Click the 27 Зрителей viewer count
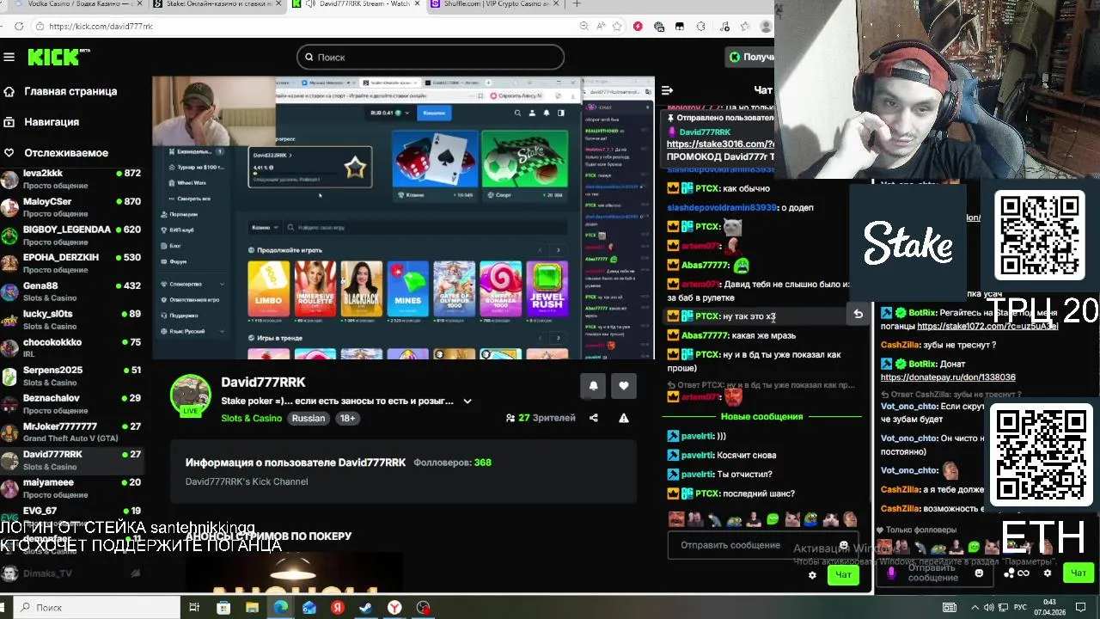 (x=541, y=418)
